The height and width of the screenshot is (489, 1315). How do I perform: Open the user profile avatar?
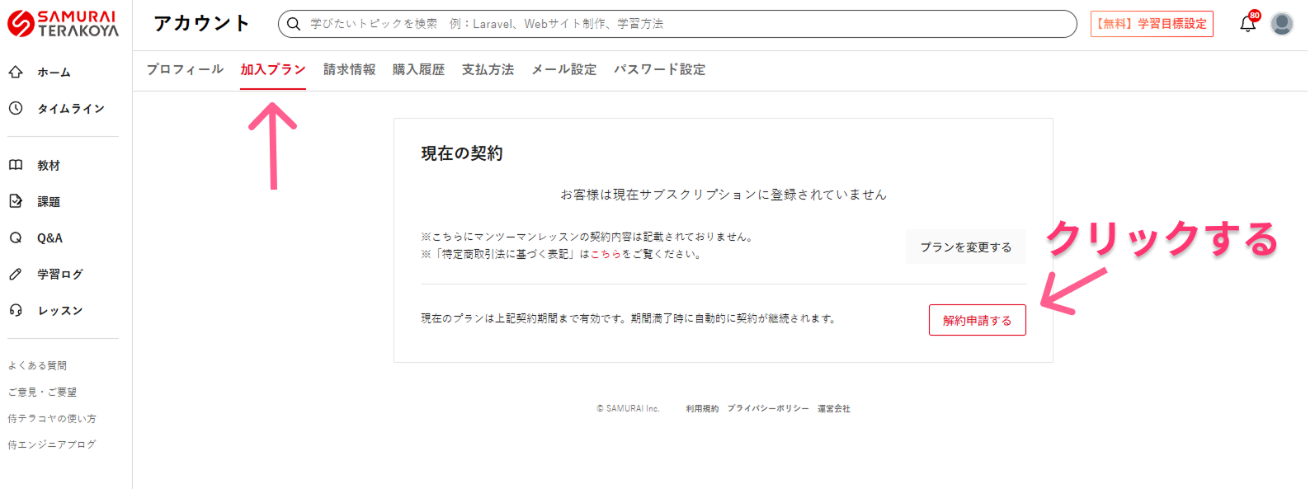pyautogui.click(x=1281, y=24)
